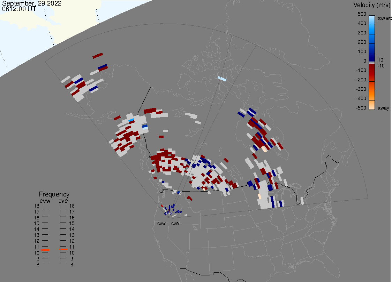Click the 8 label right of cve bar

pos(72,265)
